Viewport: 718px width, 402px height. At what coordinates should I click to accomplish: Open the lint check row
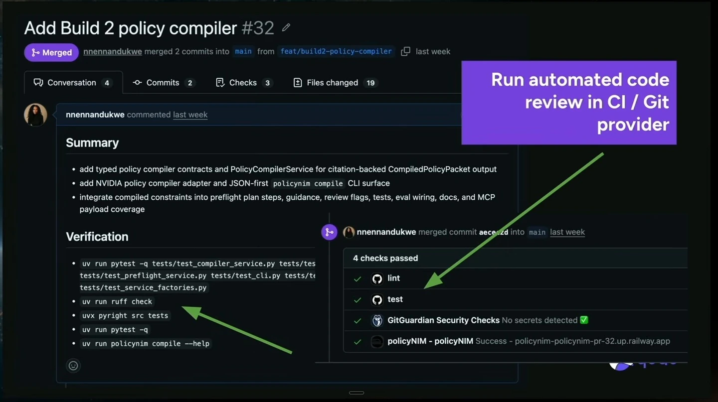tap(516, 278)
